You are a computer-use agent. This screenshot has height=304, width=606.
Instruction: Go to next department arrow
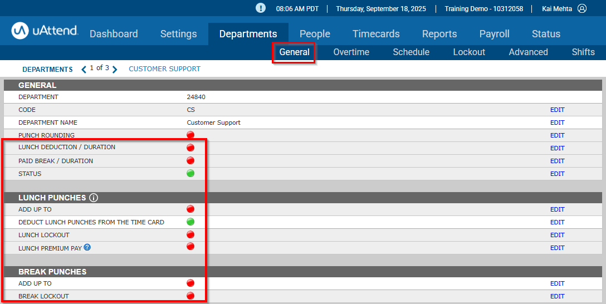click(114, 70)
